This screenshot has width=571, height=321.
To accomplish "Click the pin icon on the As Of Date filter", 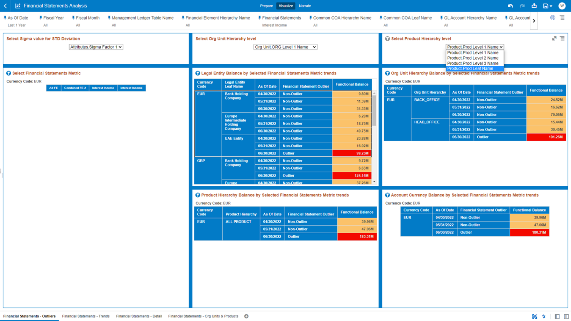I will (5, 17).
